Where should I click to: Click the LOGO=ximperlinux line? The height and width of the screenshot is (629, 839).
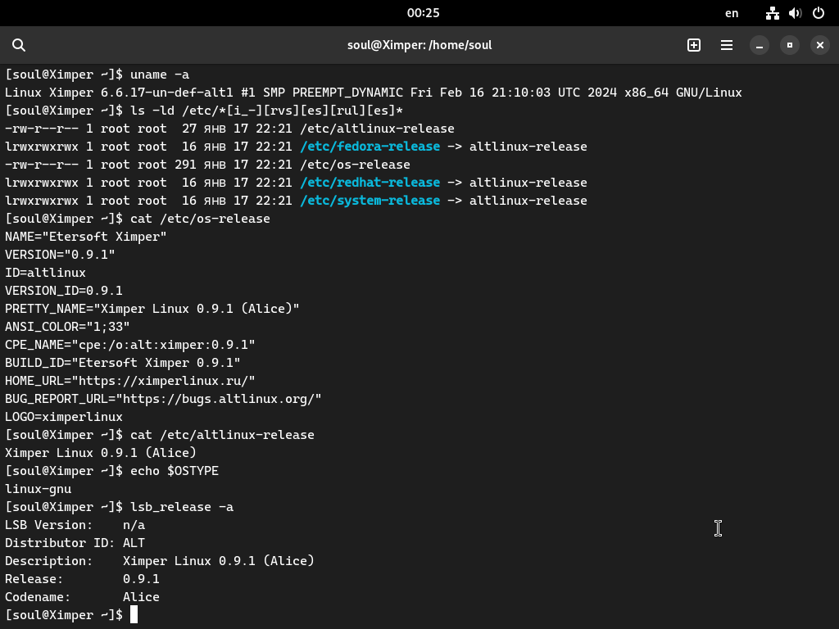(64, 417)
